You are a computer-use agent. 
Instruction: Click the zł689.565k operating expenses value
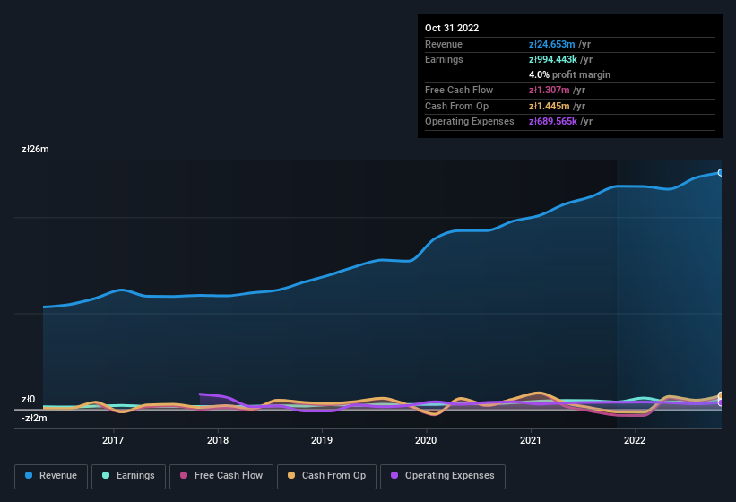point(553,122)
